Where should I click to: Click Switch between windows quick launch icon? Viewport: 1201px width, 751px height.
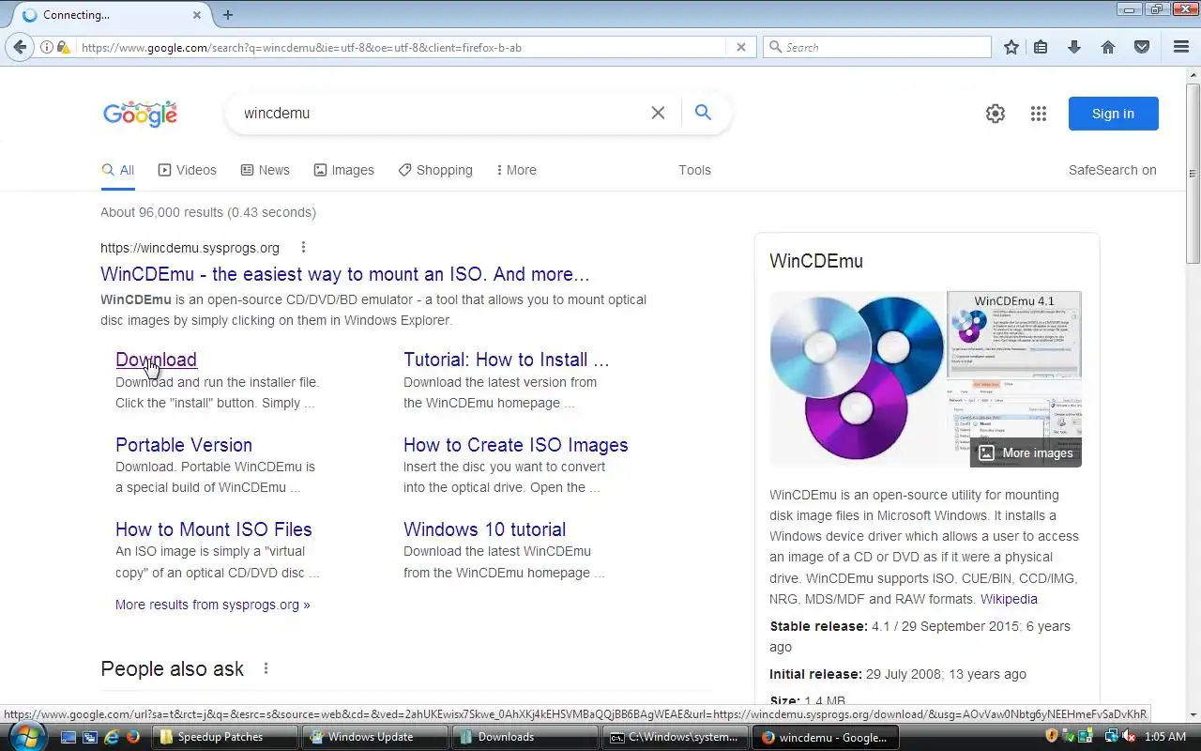(90, 737)
